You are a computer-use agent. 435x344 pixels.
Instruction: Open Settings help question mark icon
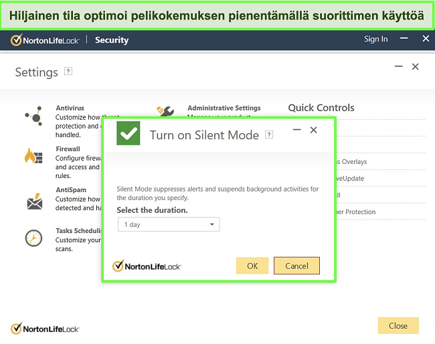68,72
